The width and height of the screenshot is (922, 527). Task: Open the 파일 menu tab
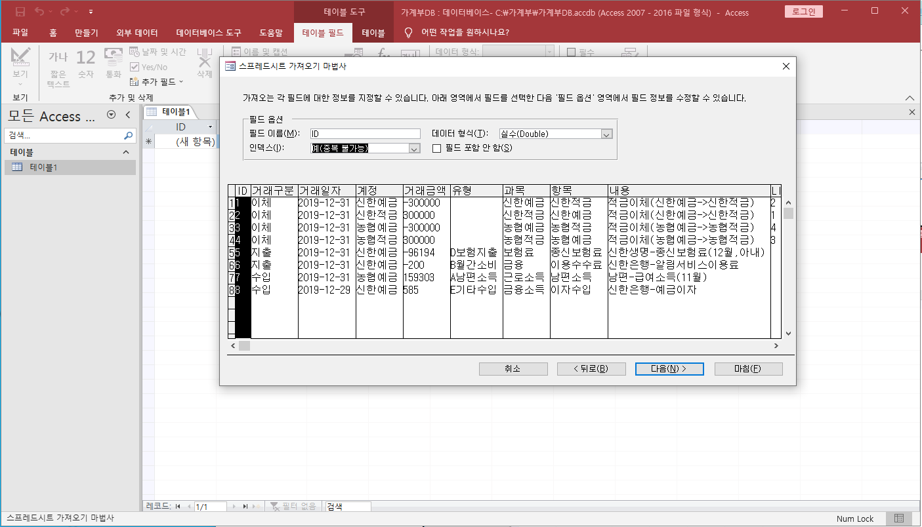point(20,33)
